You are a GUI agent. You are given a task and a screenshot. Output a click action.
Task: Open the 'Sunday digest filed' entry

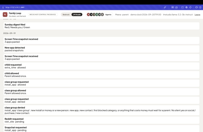click(x=101, y=26)
